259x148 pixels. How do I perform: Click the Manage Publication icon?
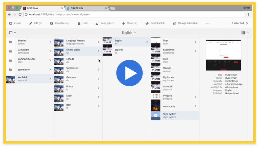pyautogui.click(x=174, y=24)
